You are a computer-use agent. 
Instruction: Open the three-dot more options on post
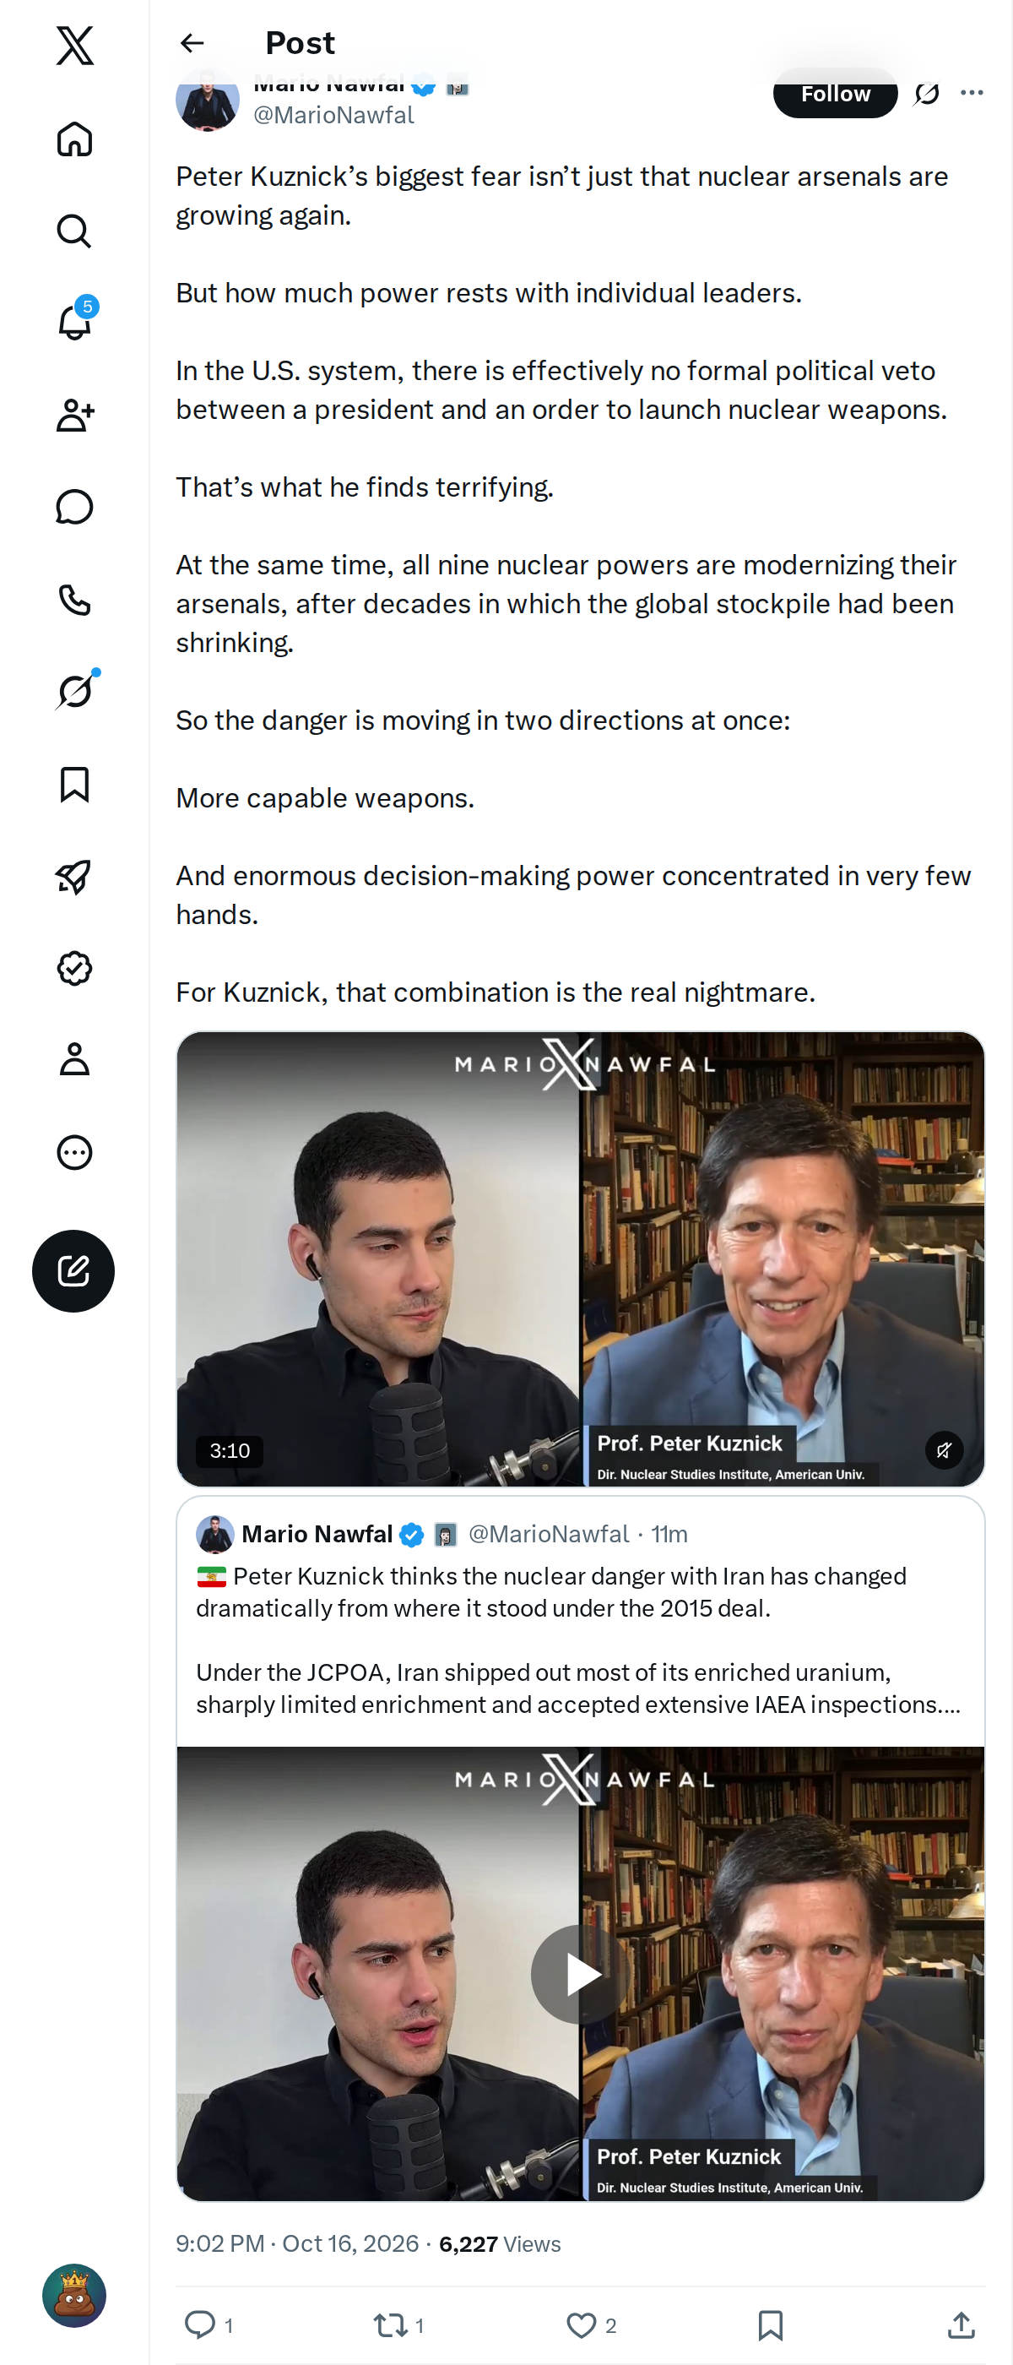tap(972, 93)
